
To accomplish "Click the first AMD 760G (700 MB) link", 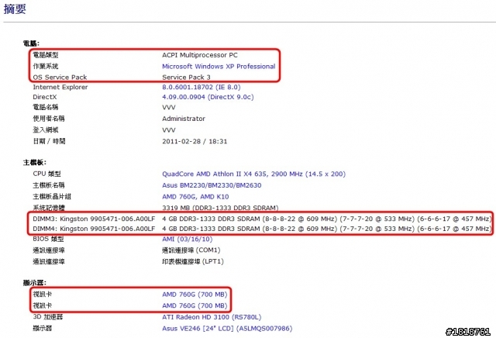I will 195,295.
